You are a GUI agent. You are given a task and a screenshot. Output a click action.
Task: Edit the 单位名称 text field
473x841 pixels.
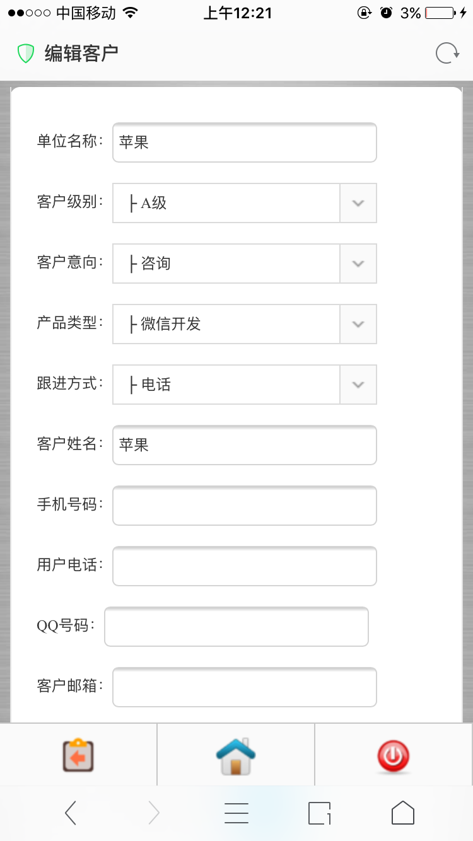point(245,142)
